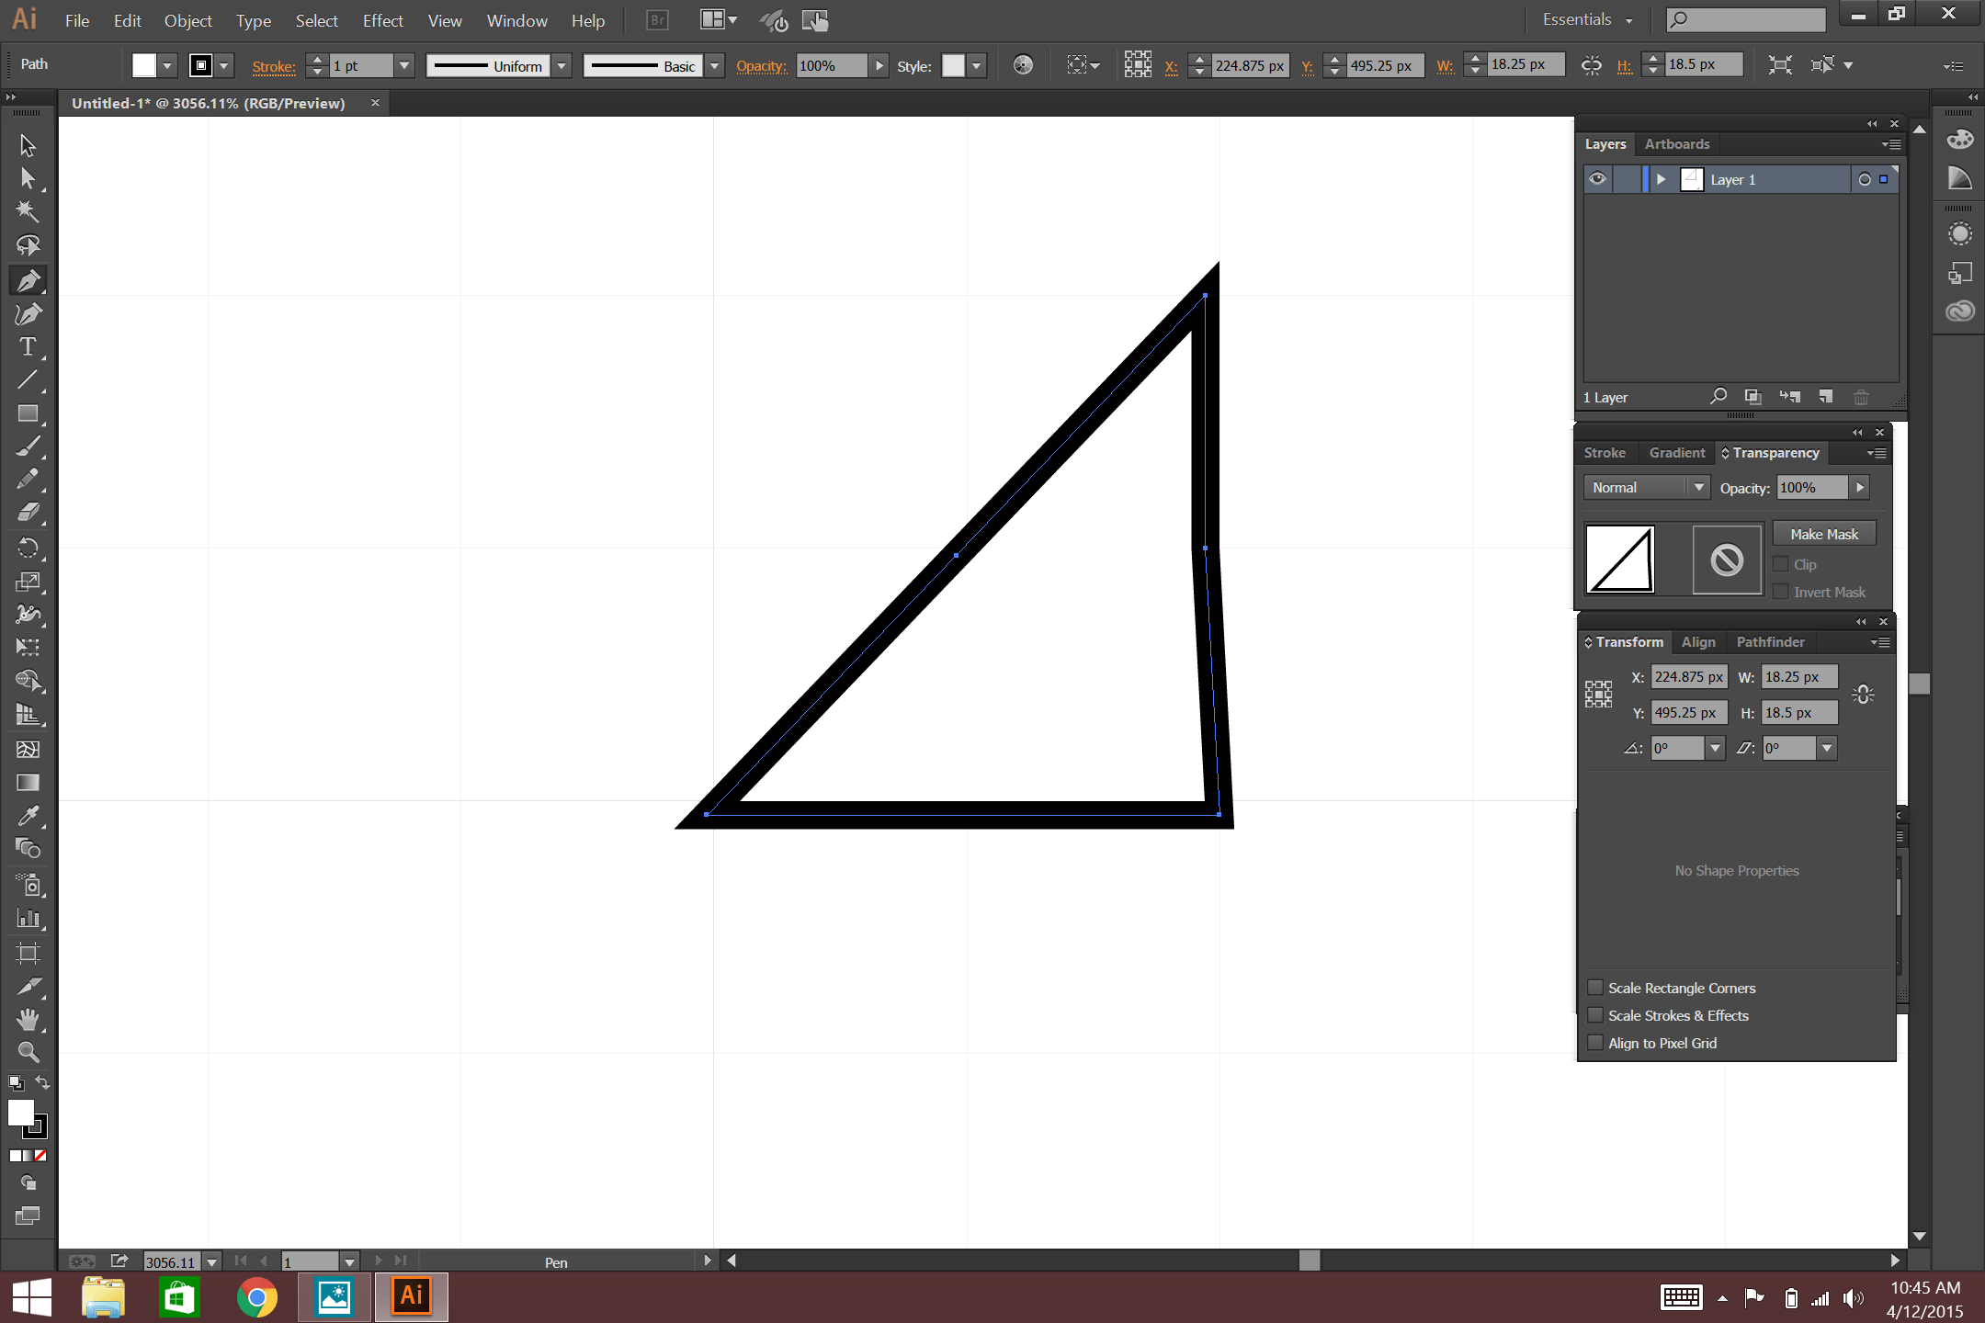The height and width of the screenshot is (1323, 1985).
Task: Select the Pen tool
Action: tap(28, 279)
